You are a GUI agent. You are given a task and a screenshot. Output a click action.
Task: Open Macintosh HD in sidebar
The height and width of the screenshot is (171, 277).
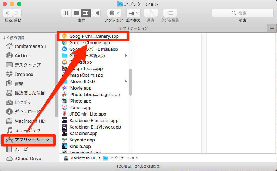point(26,121)
